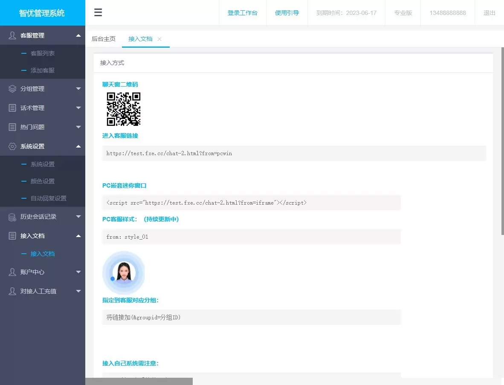The image size is (504, 385).
Task: Click the 'from: style_01' code box
Action: click(251, 237)
